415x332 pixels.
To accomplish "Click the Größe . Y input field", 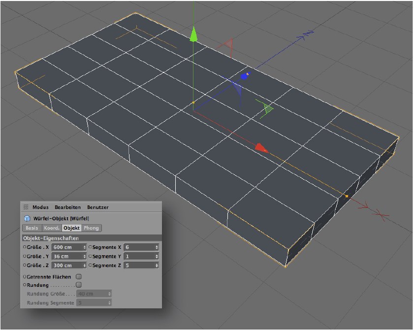I will point(66,256).
